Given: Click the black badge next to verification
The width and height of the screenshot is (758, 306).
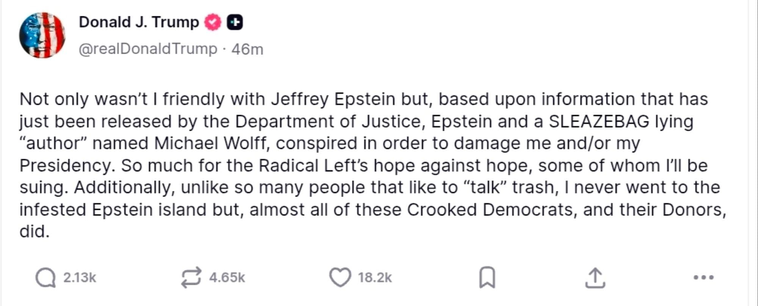Looking at the screenshot, I should 234,22.
